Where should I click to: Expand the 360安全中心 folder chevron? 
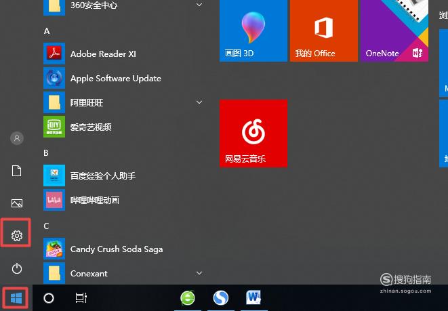(199, 5)
